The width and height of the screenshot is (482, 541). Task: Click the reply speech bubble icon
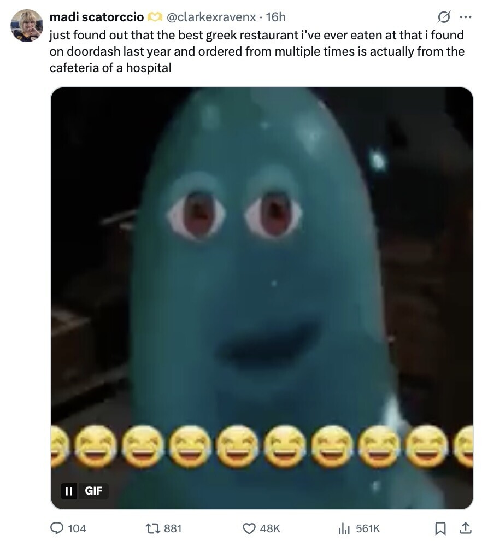[57, 528]
